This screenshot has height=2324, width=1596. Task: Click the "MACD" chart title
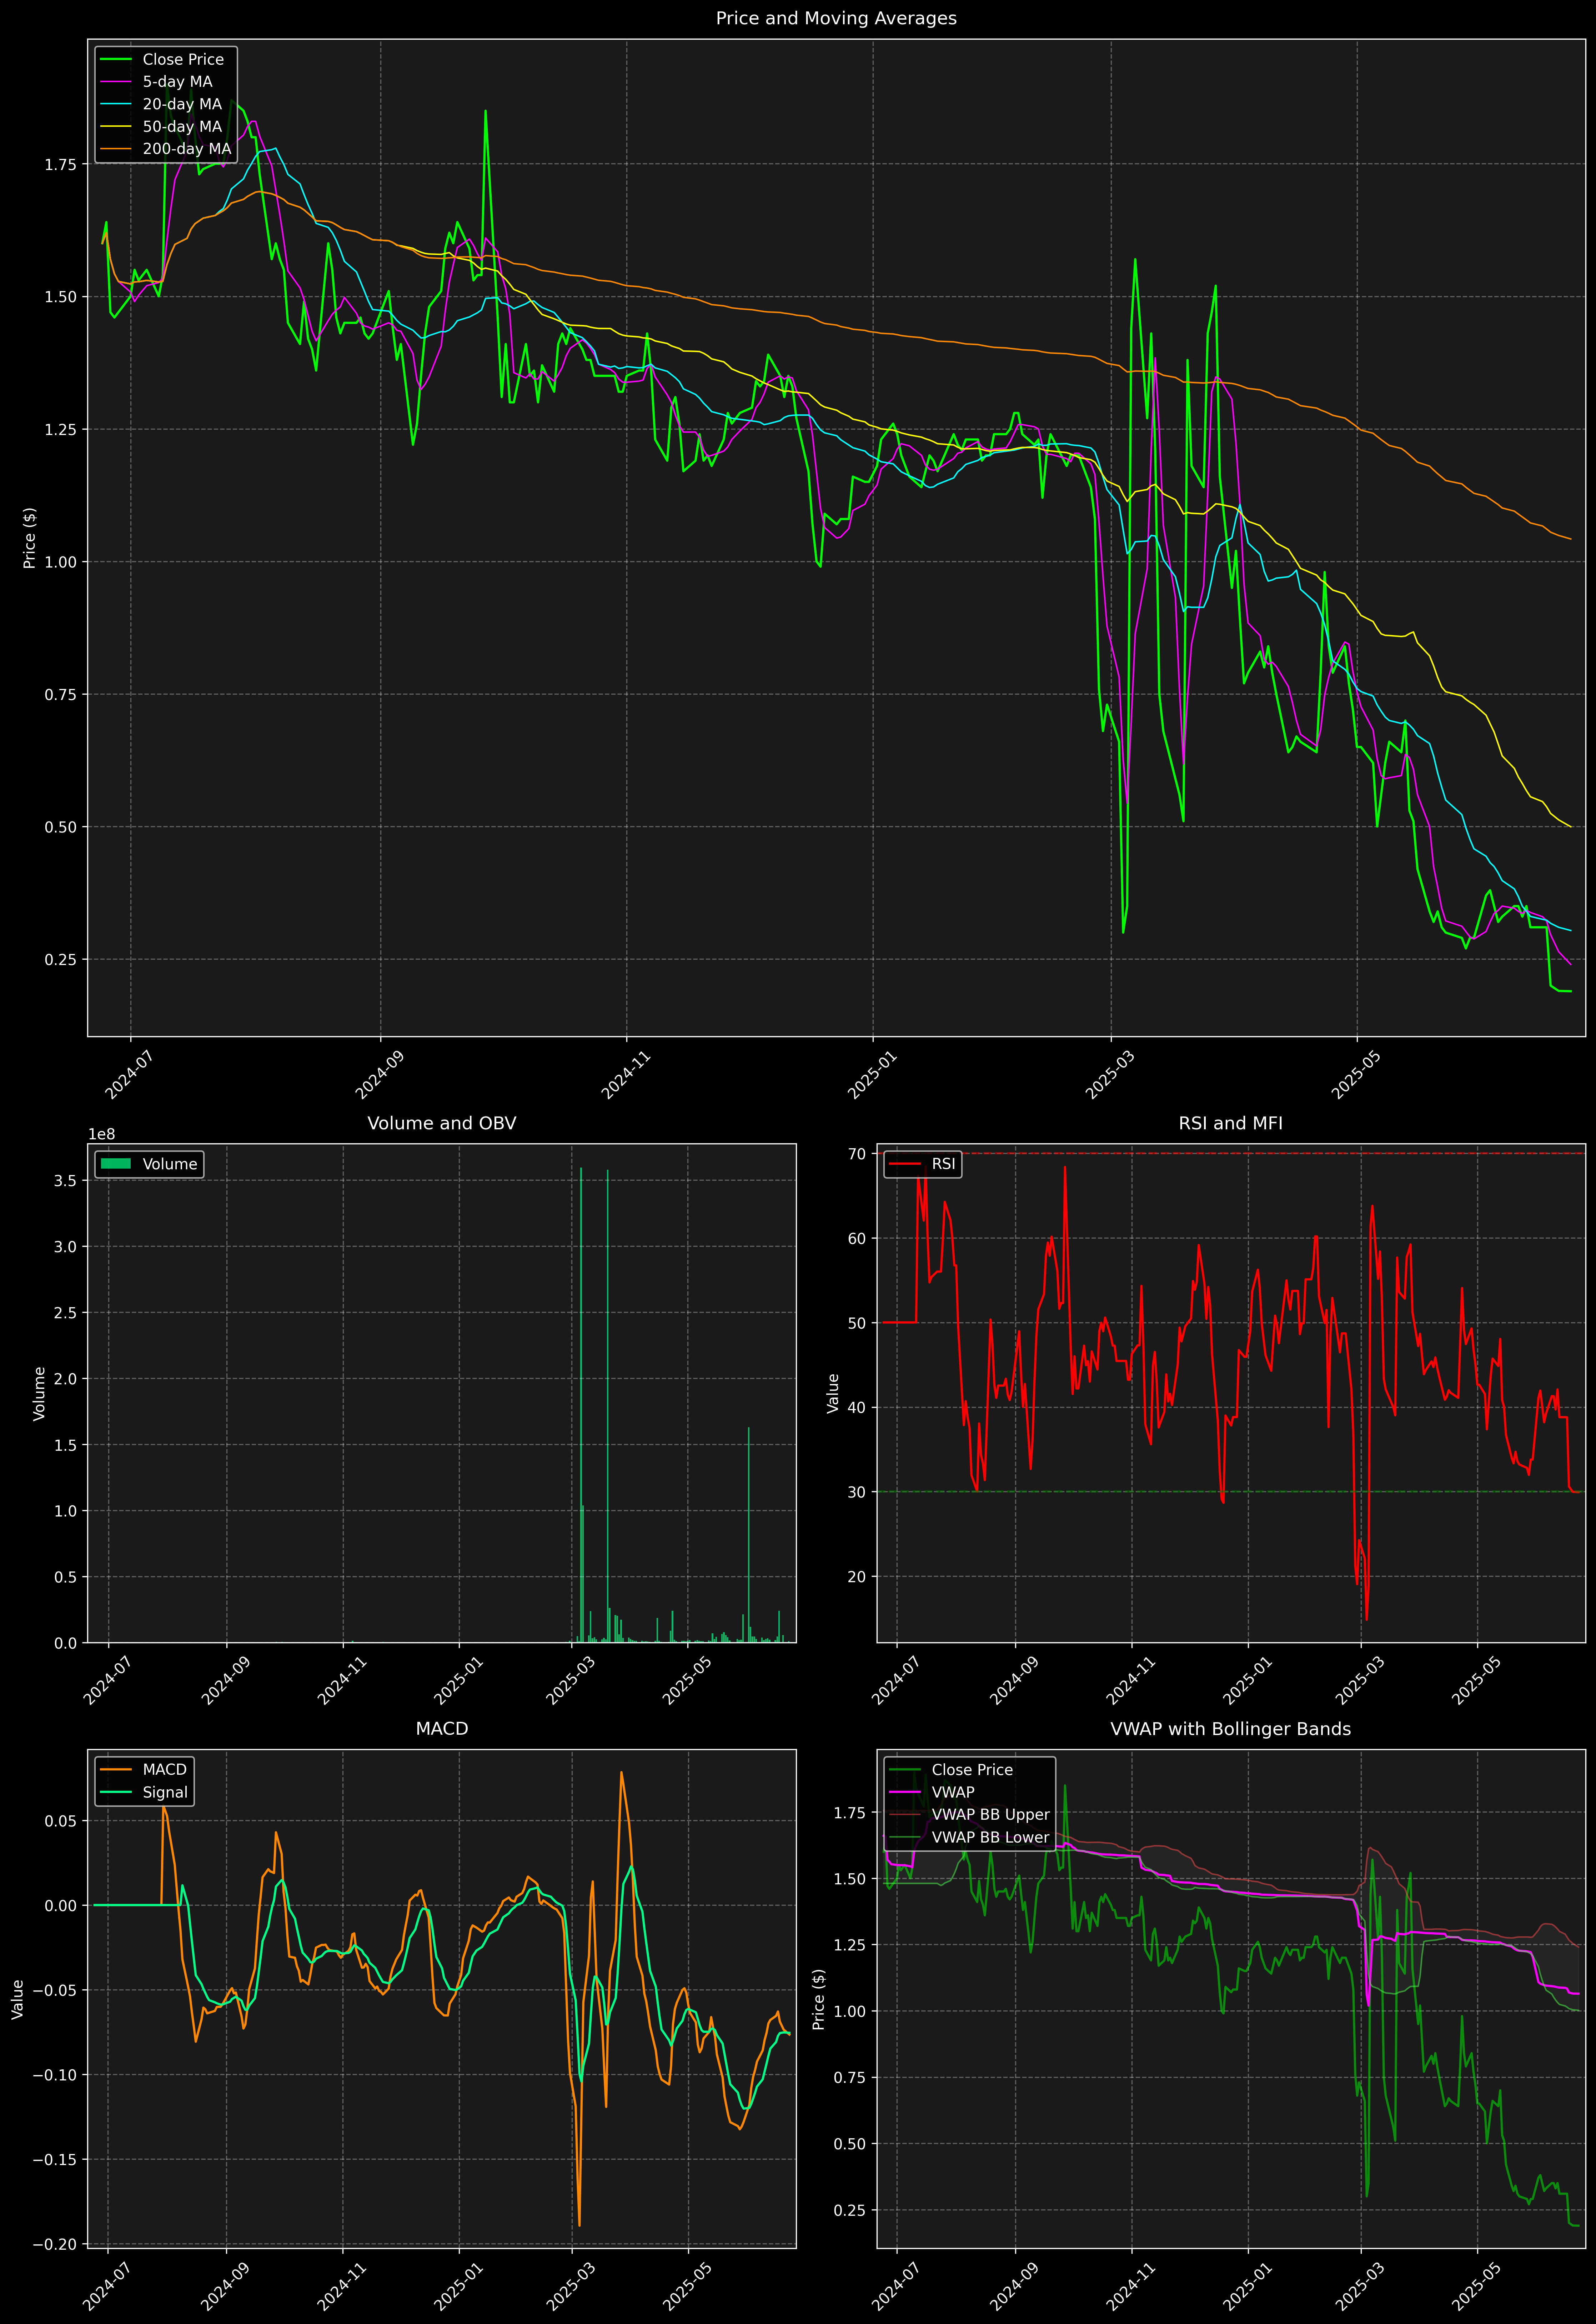point(442,1729)
